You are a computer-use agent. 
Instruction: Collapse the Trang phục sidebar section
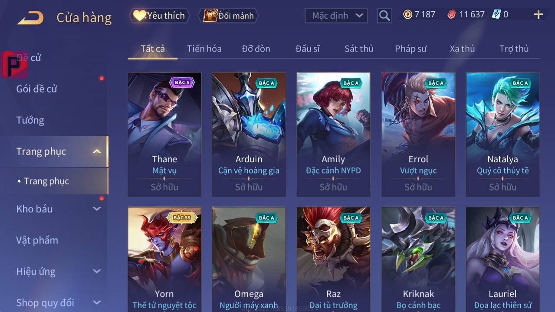click(97, 151)
